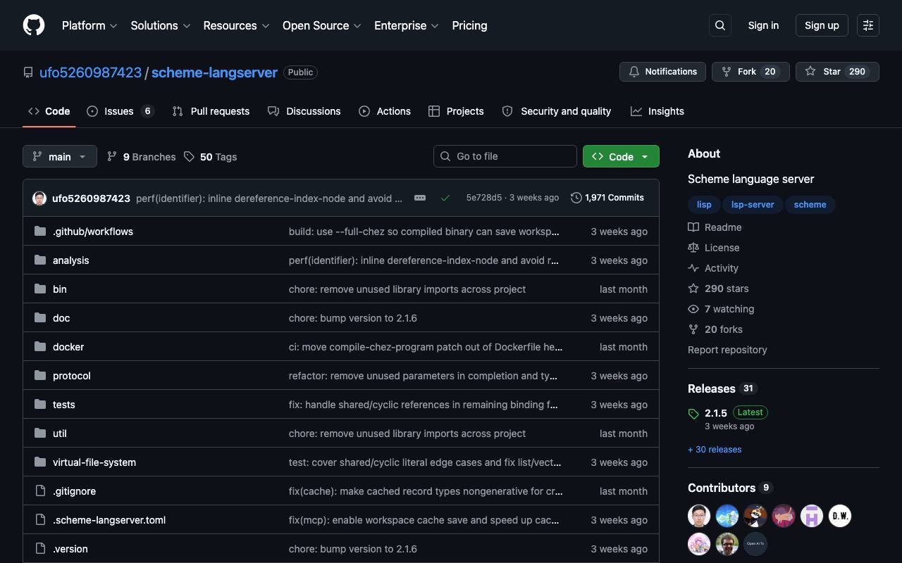
Task: Switch to the Actions tab
Action: click(x=385, y=111)
